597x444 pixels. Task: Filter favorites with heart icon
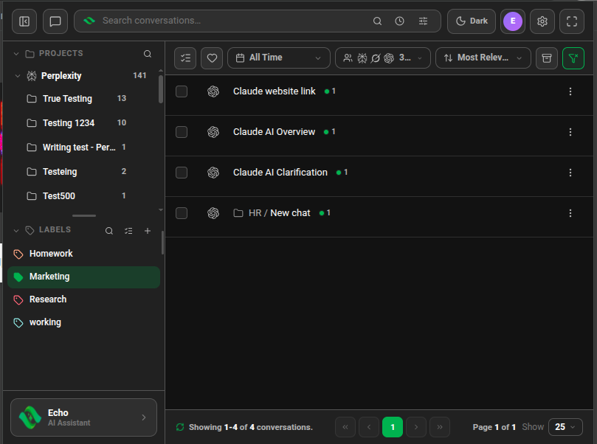click(212, 58)
